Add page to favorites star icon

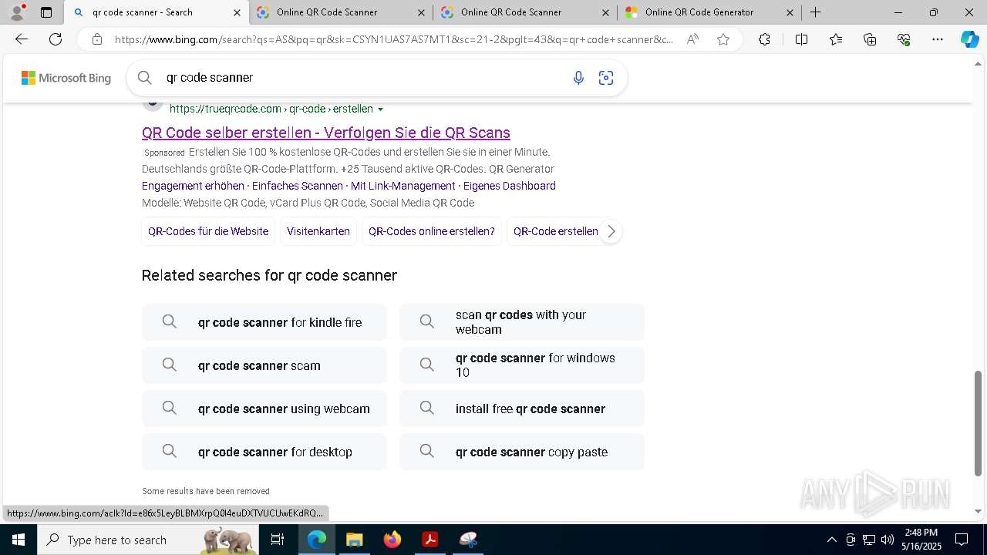click(723, 39)
